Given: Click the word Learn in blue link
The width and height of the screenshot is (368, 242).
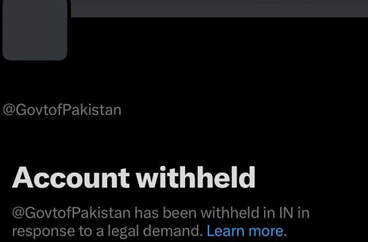Looking at the screenshot, I should click(x=226, y=230).
